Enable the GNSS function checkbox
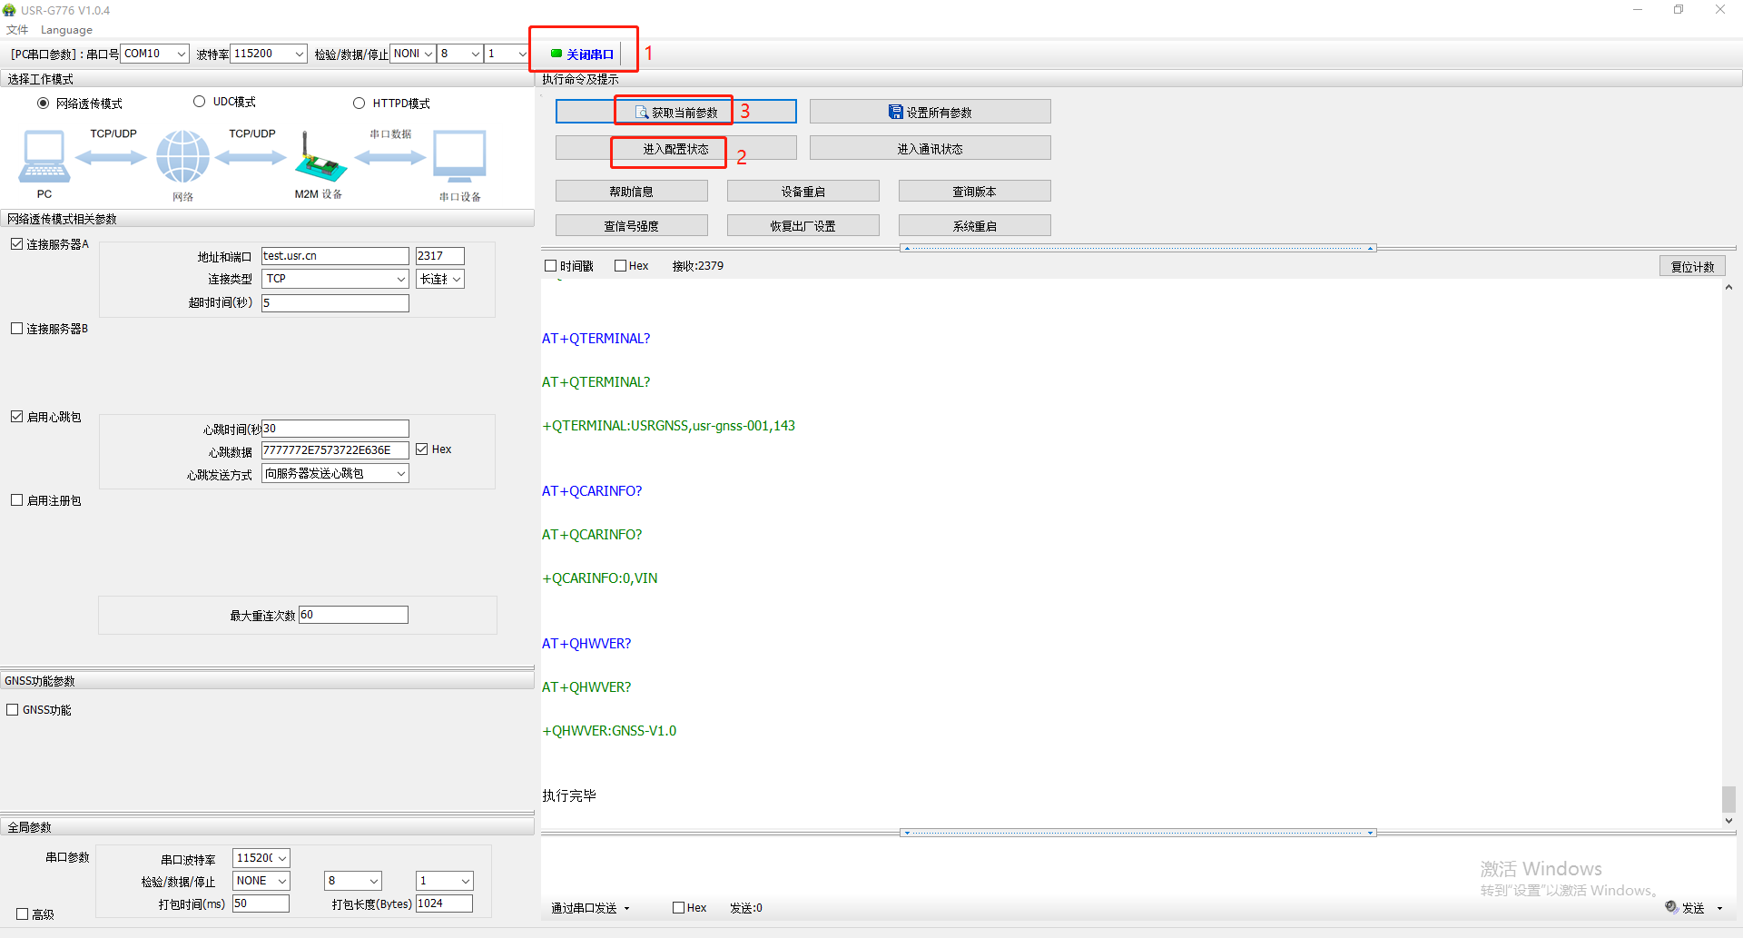1743x938 pixels. click(13, 710)
